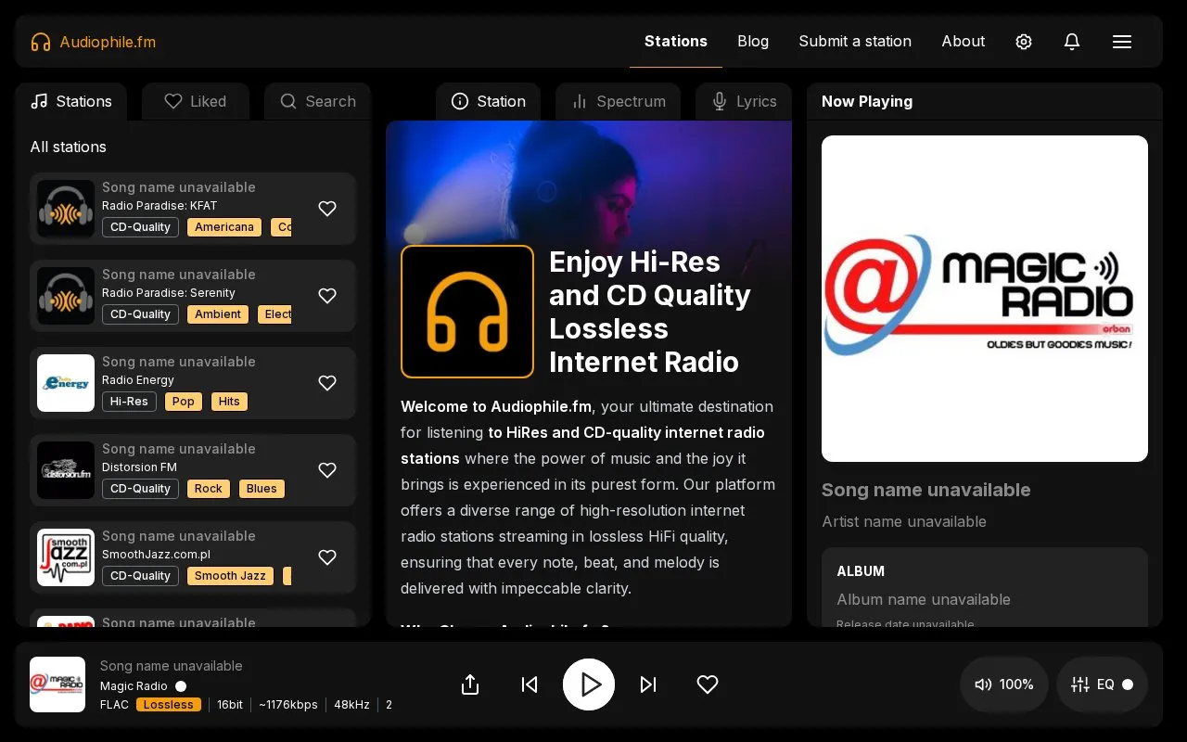Switch to the Search tab
Viewport: 1187px width, 742px height.
(318, 101)
